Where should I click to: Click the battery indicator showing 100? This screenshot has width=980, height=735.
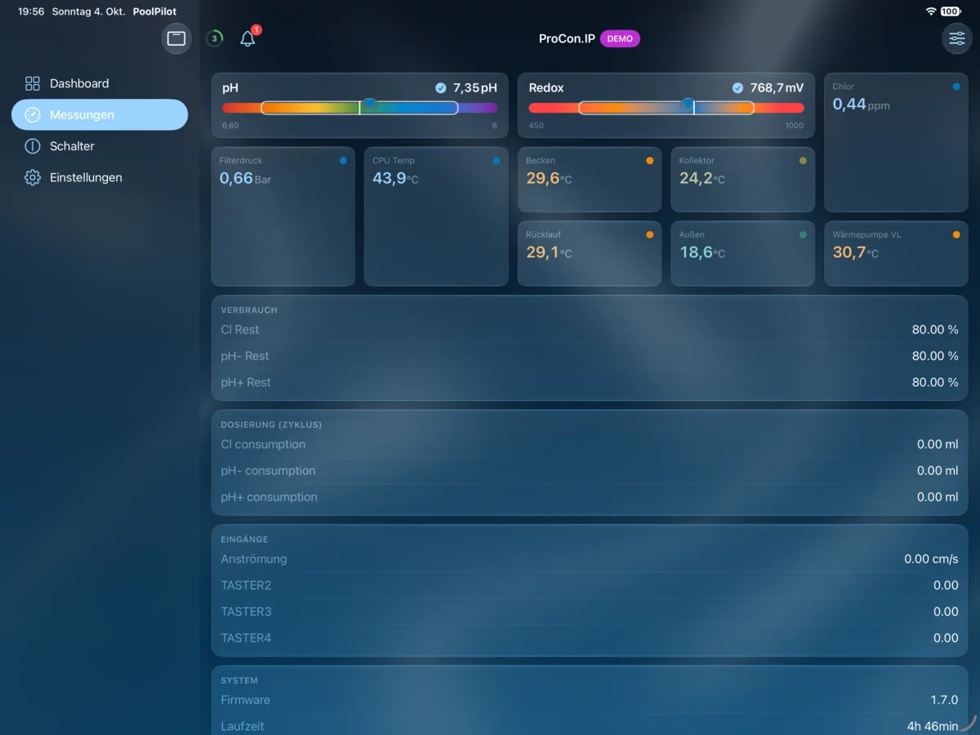pyautogui.click(x=951, y=11)
